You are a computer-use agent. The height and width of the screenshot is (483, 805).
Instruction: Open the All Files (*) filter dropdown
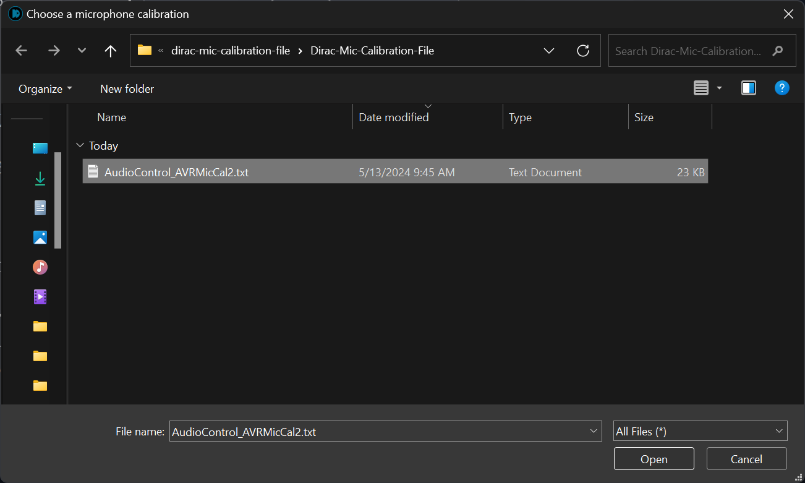(x=701, y=432)
